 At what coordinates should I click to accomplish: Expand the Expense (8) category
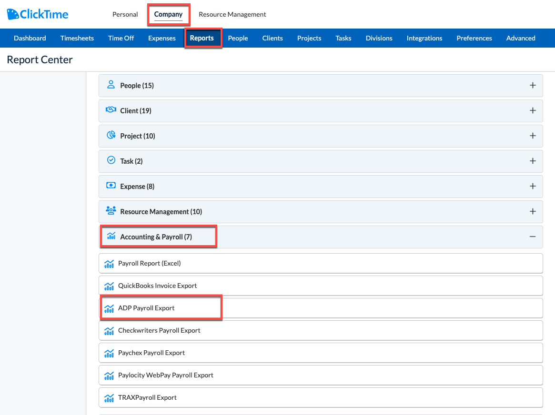pyautogui.click(x=533, y=186)
